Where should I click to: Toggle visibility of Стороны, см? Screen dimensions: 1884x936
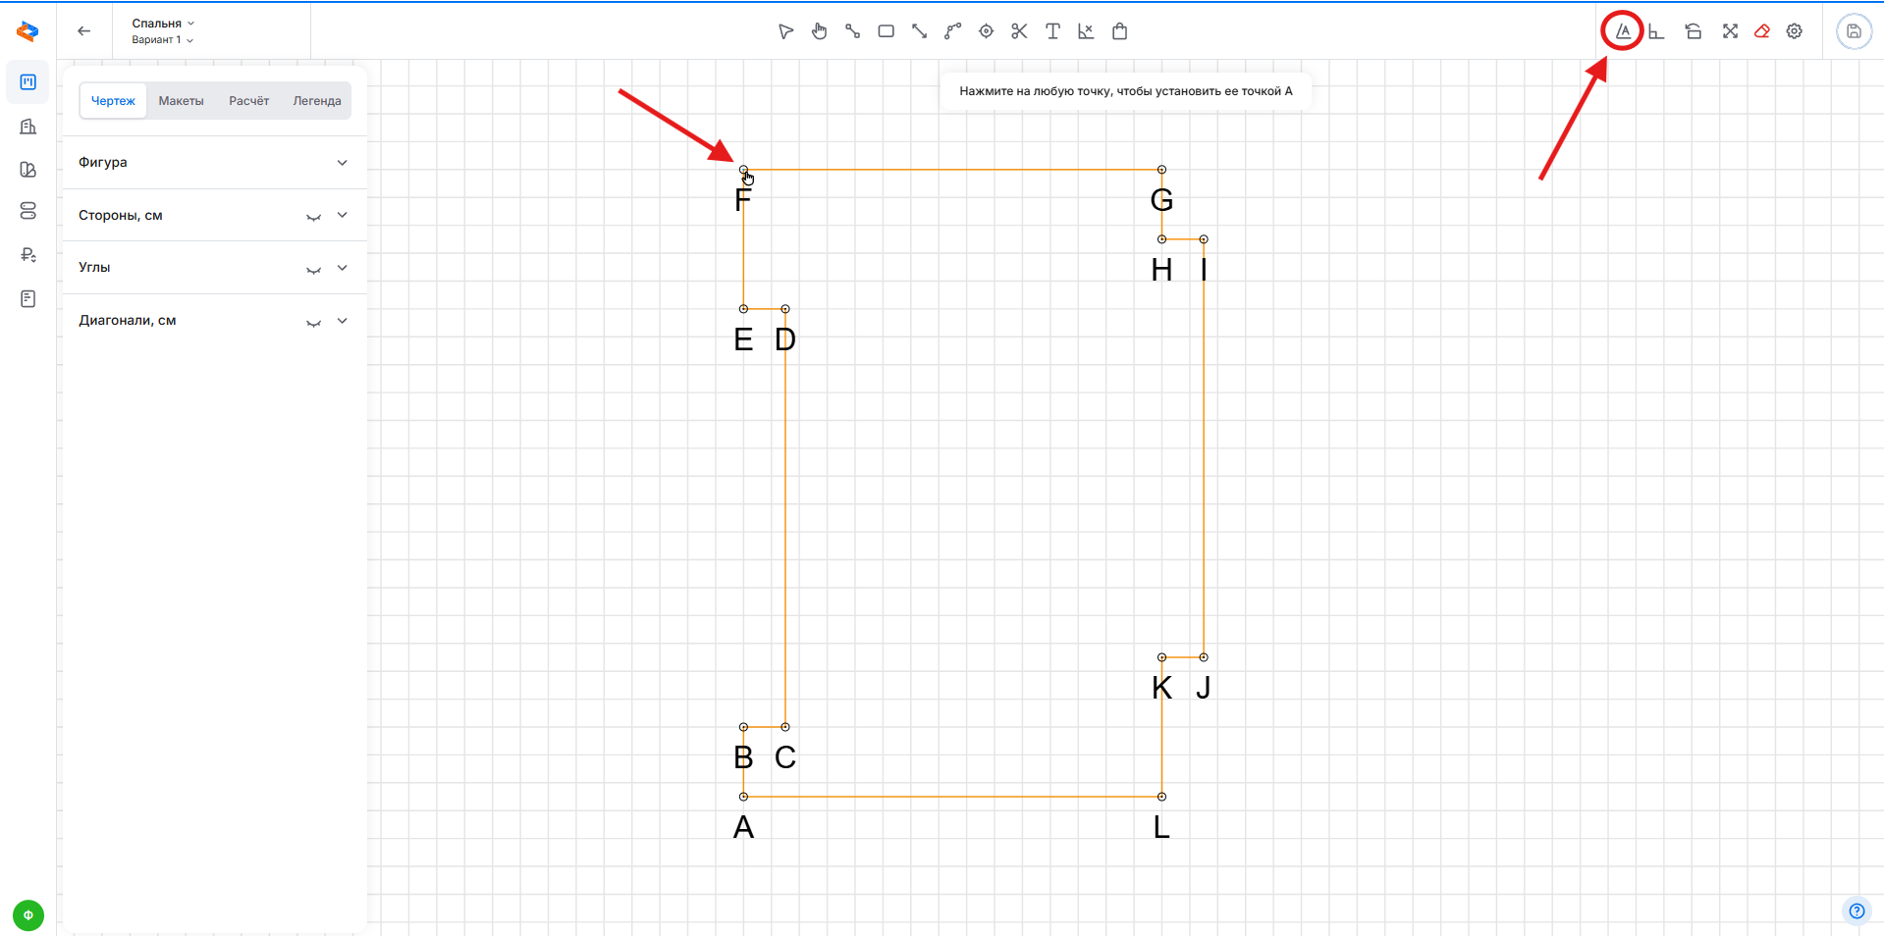coord(313,217)
